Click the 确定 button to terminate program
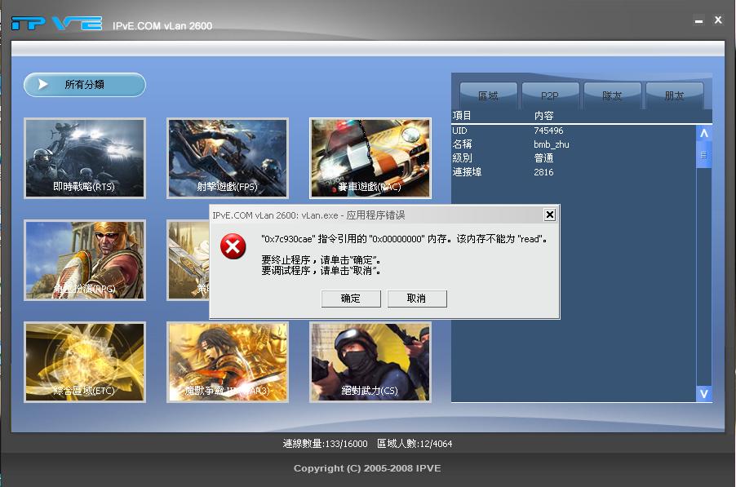This screenshot has height=487, width=736. click(351, 299)
